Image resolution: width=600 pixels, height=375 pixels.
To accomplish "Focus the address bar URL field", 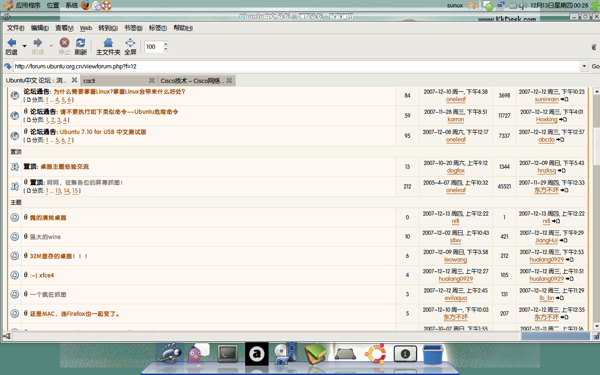I will pos(296,67).
